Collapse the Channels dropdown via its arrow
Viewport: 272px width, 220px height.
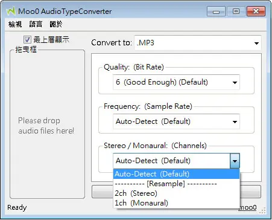pyautogui.click(x=235, y=161)
